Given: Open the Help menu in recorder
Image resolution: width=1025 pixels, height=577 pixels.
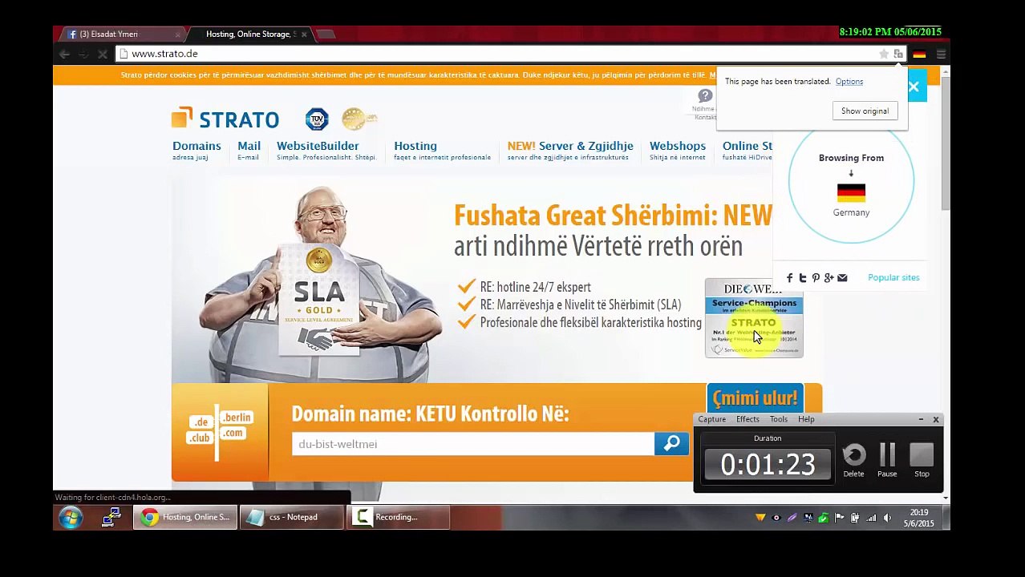Looking at the screenshot, I should click(806, 419).
